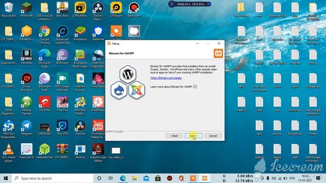Select the New folder desktop icon
Viewport: 326px width, 183px height.
pos(241,10)
